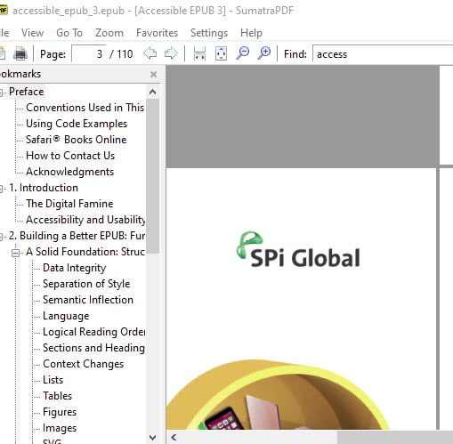Open How to Contact Us bookmark
The height and width of the screenshot is (444, 453).
pyautogui.click(x=70, y=156)
